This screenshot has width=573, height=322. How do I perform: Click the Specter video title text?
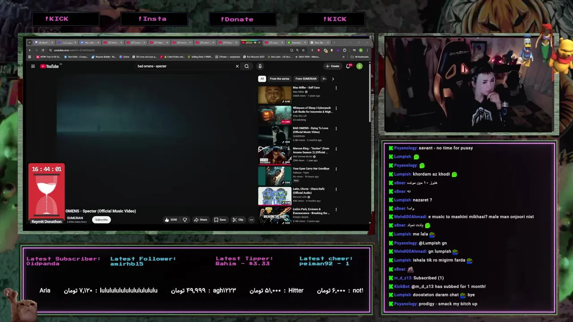101,211
